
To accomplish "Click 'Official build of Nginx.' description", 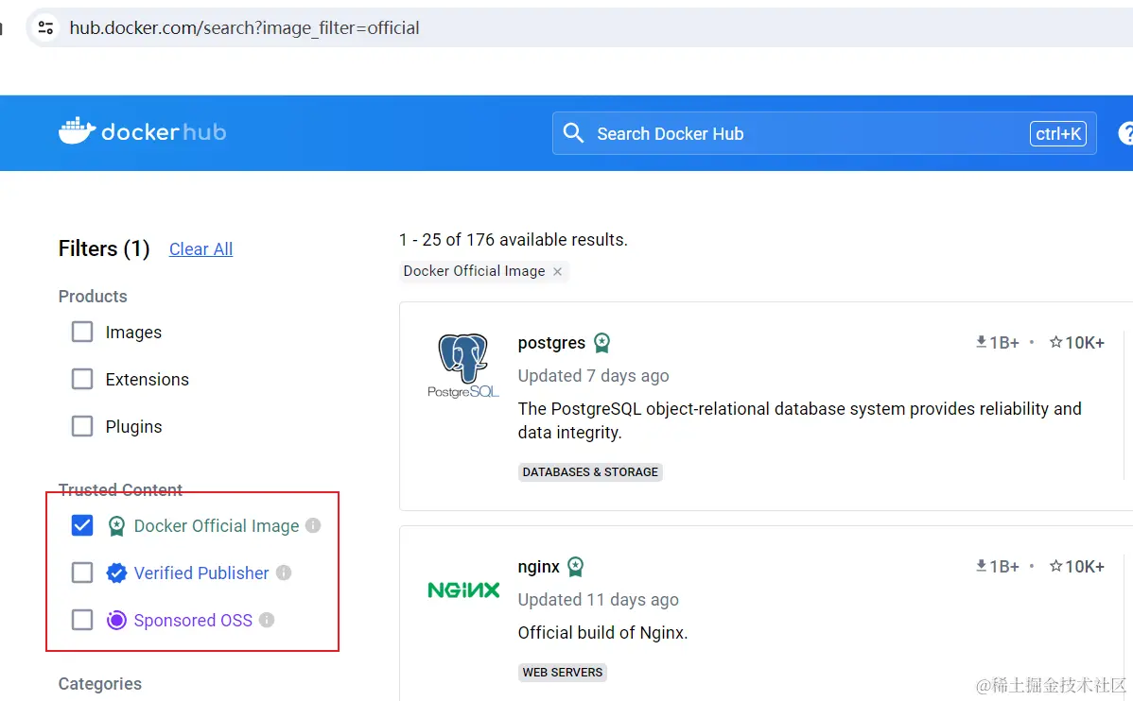I will [x=602, y=633].
